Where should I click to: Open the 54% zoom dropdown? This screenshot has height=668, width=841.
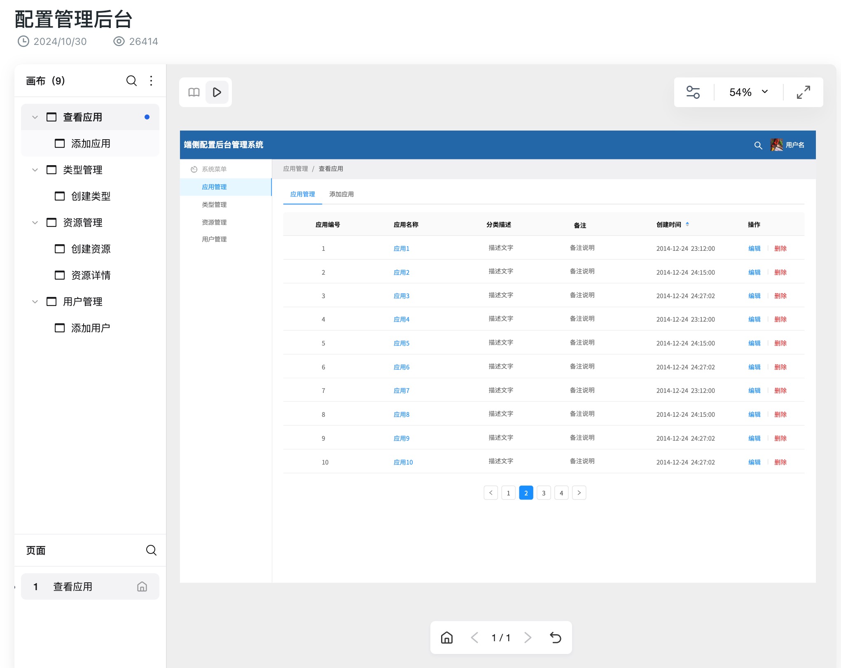tap(748, 92)
